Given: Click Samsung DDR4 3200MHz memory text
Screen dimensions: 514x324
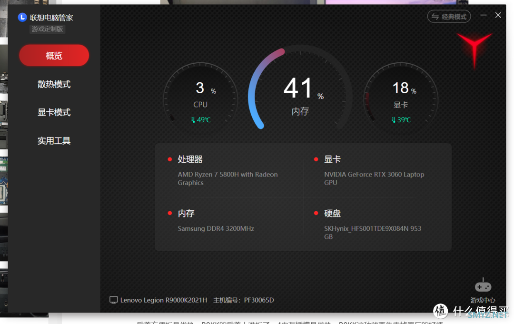Looking at the screenshot, I should tap(216, 229).
